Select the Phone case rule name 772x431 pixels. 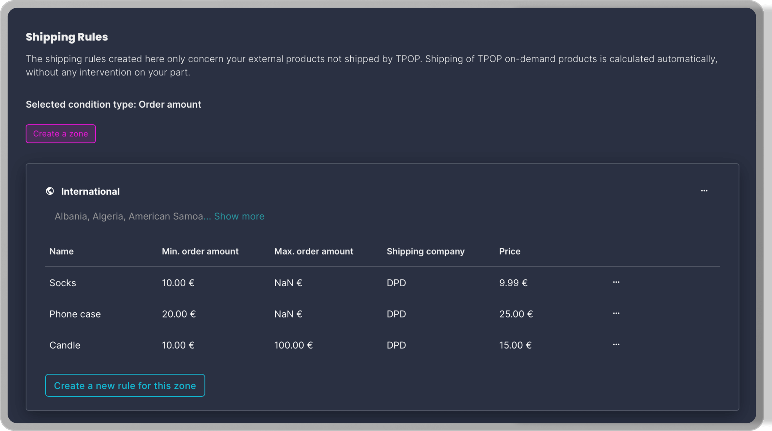click(x=75, y=314)
